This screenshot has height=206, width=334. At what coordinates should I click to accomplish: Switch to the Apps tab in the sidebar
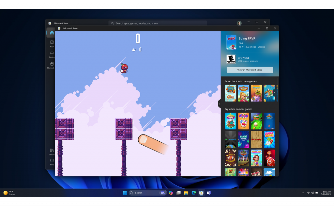(52, 44)
